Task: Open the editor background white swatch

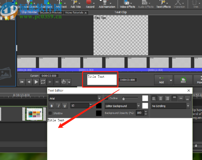Action: (145, 106)
